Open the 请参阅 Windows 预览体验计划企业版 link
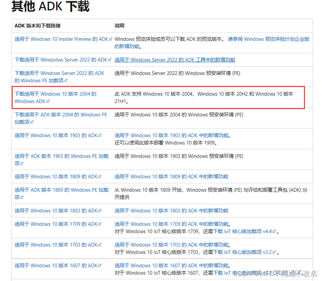Image resolution: width=323 pixels, height=281 pixels. pos(269,39)
